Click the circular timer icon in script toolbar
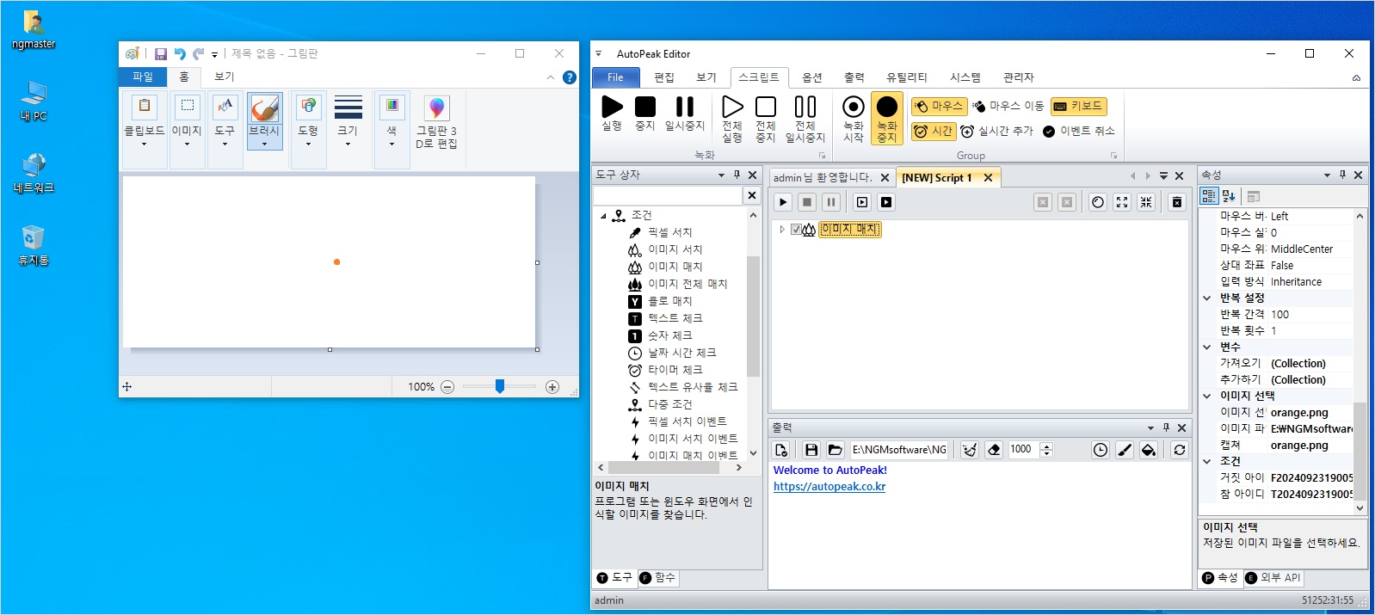This screenshot has height=615, width=1375. pyautogui.click(x=1098, y=202)
